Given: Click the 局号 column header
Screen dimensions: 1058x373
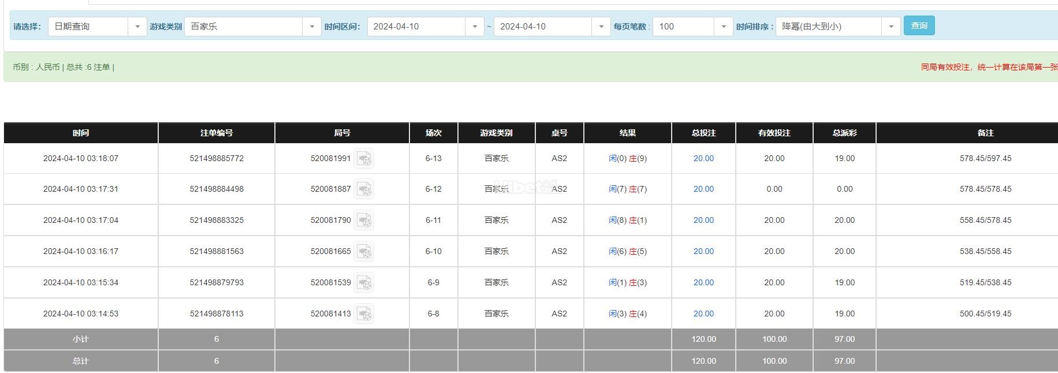Looking at the screenshot, I should point(342,133).
